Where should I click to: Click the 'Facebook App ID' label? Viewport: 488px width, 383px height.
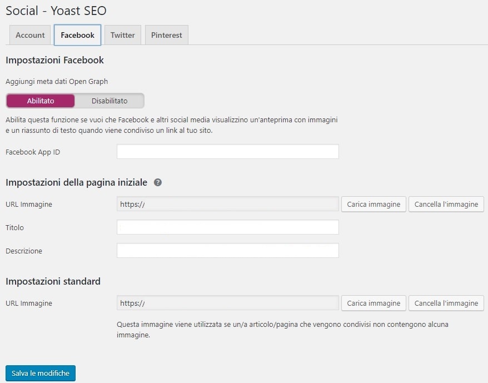click(x=33, y=152)
